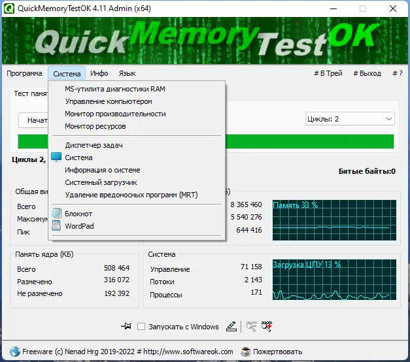
Task: Open the Язык menu
Action: point(127,73)
